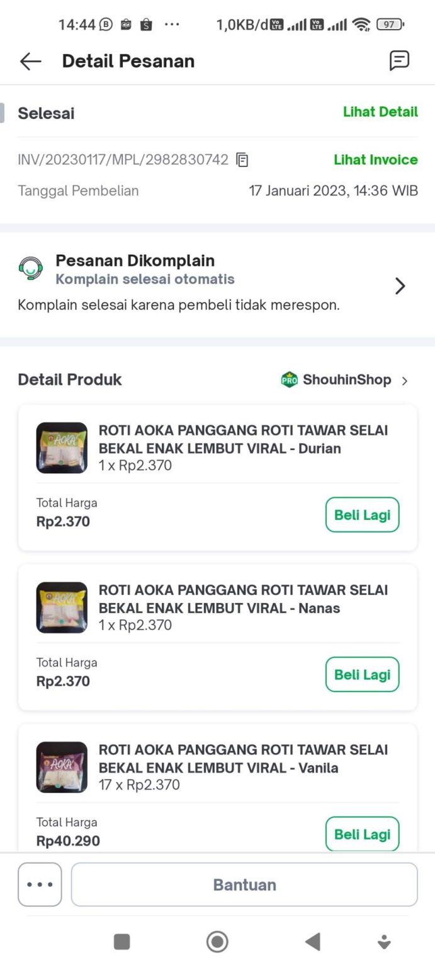Image resolution: width=435 pixels, height=968 pixels.
Task: Tap the home navigation circle button
Action: [x=217, y=942]
